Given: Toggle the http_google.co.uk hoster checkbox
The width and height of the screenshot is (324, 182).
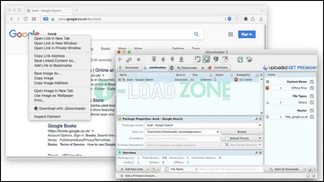Looking at the screenshot, I should tap(312, 117).
